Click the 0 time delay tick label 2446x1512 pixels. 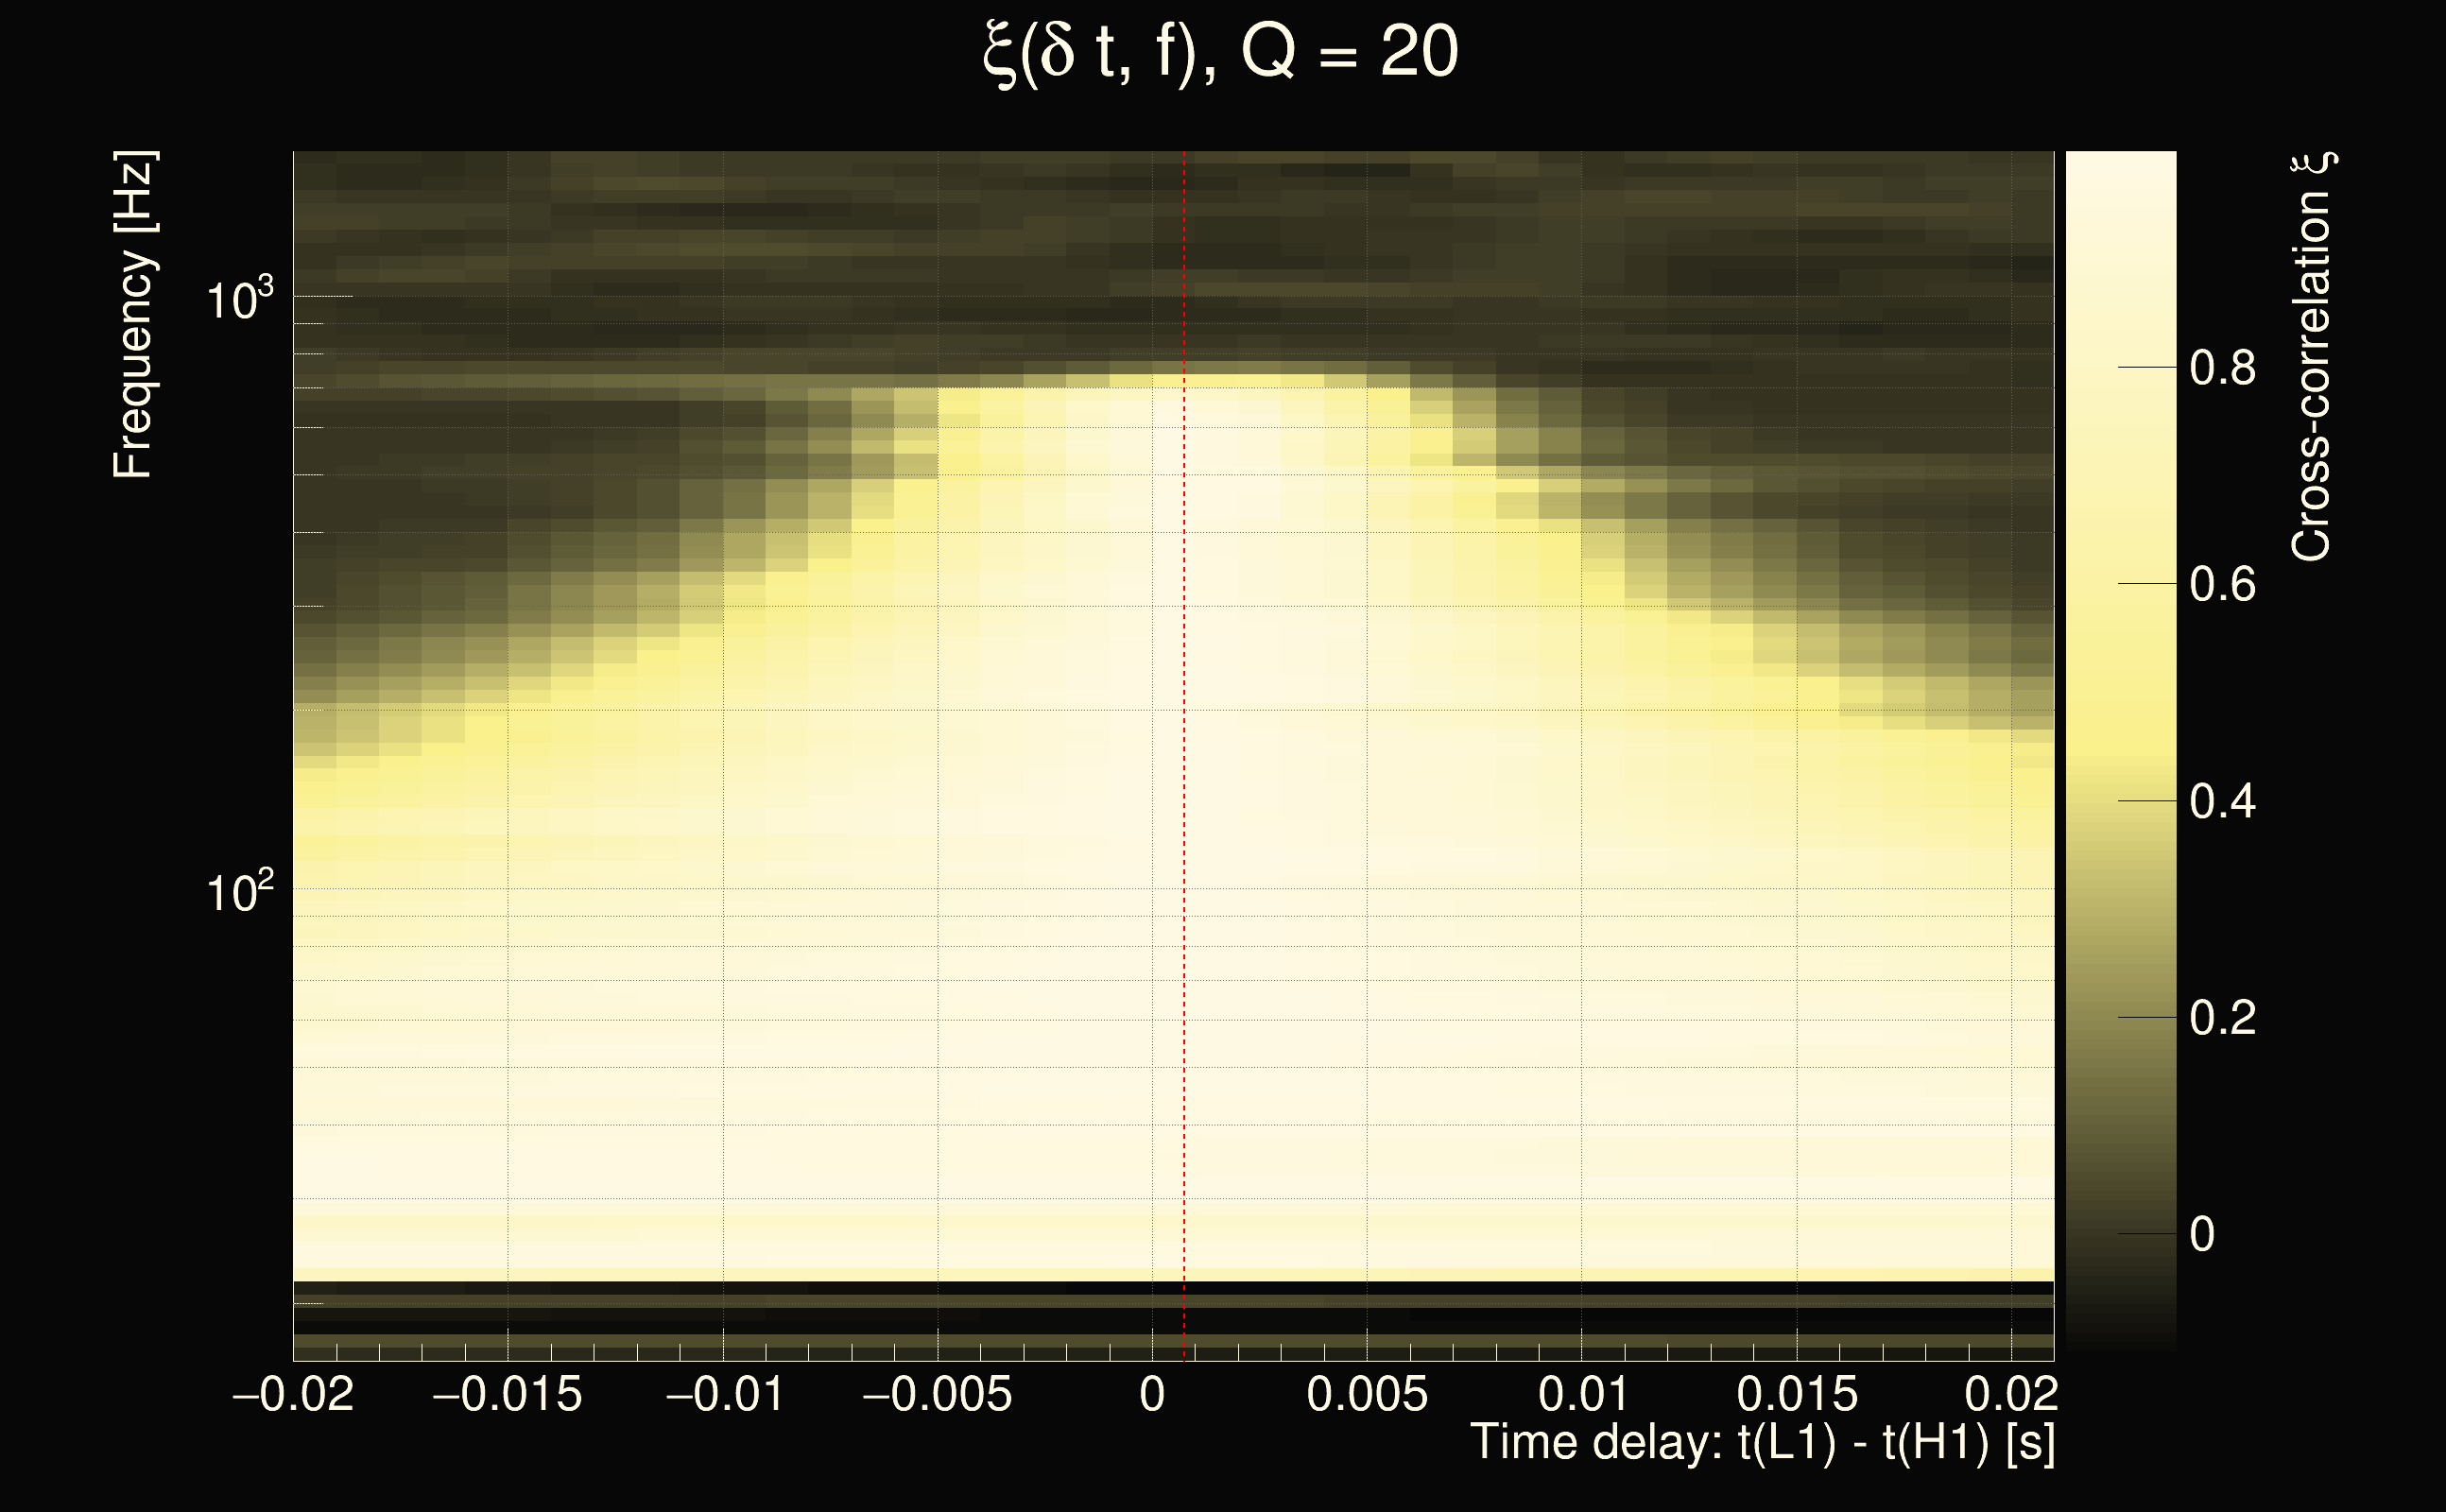pos(1152,1394)
